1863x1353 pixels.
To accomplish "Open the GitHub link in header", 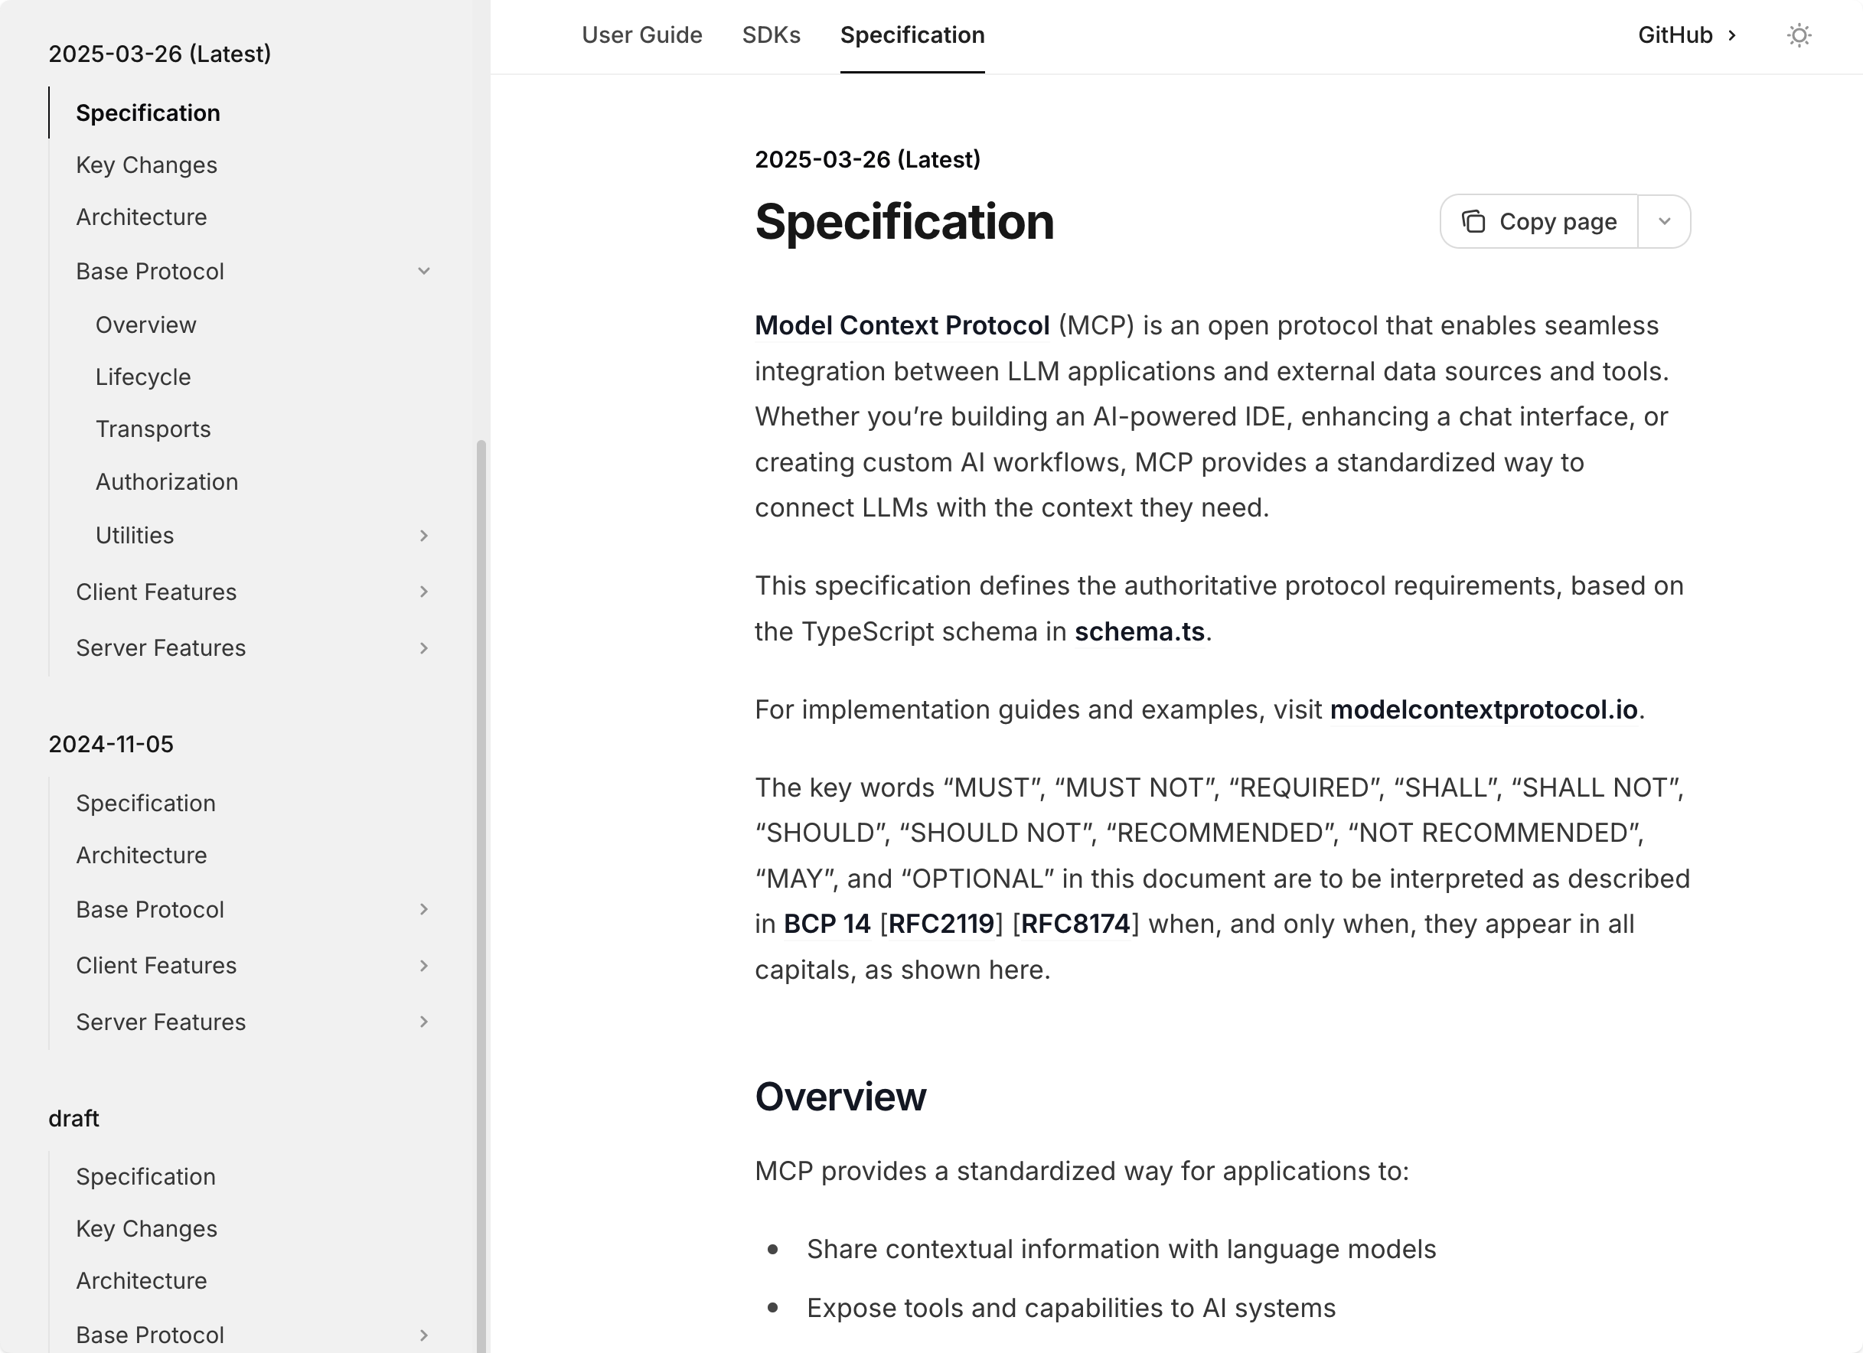I will [1685, 35].
